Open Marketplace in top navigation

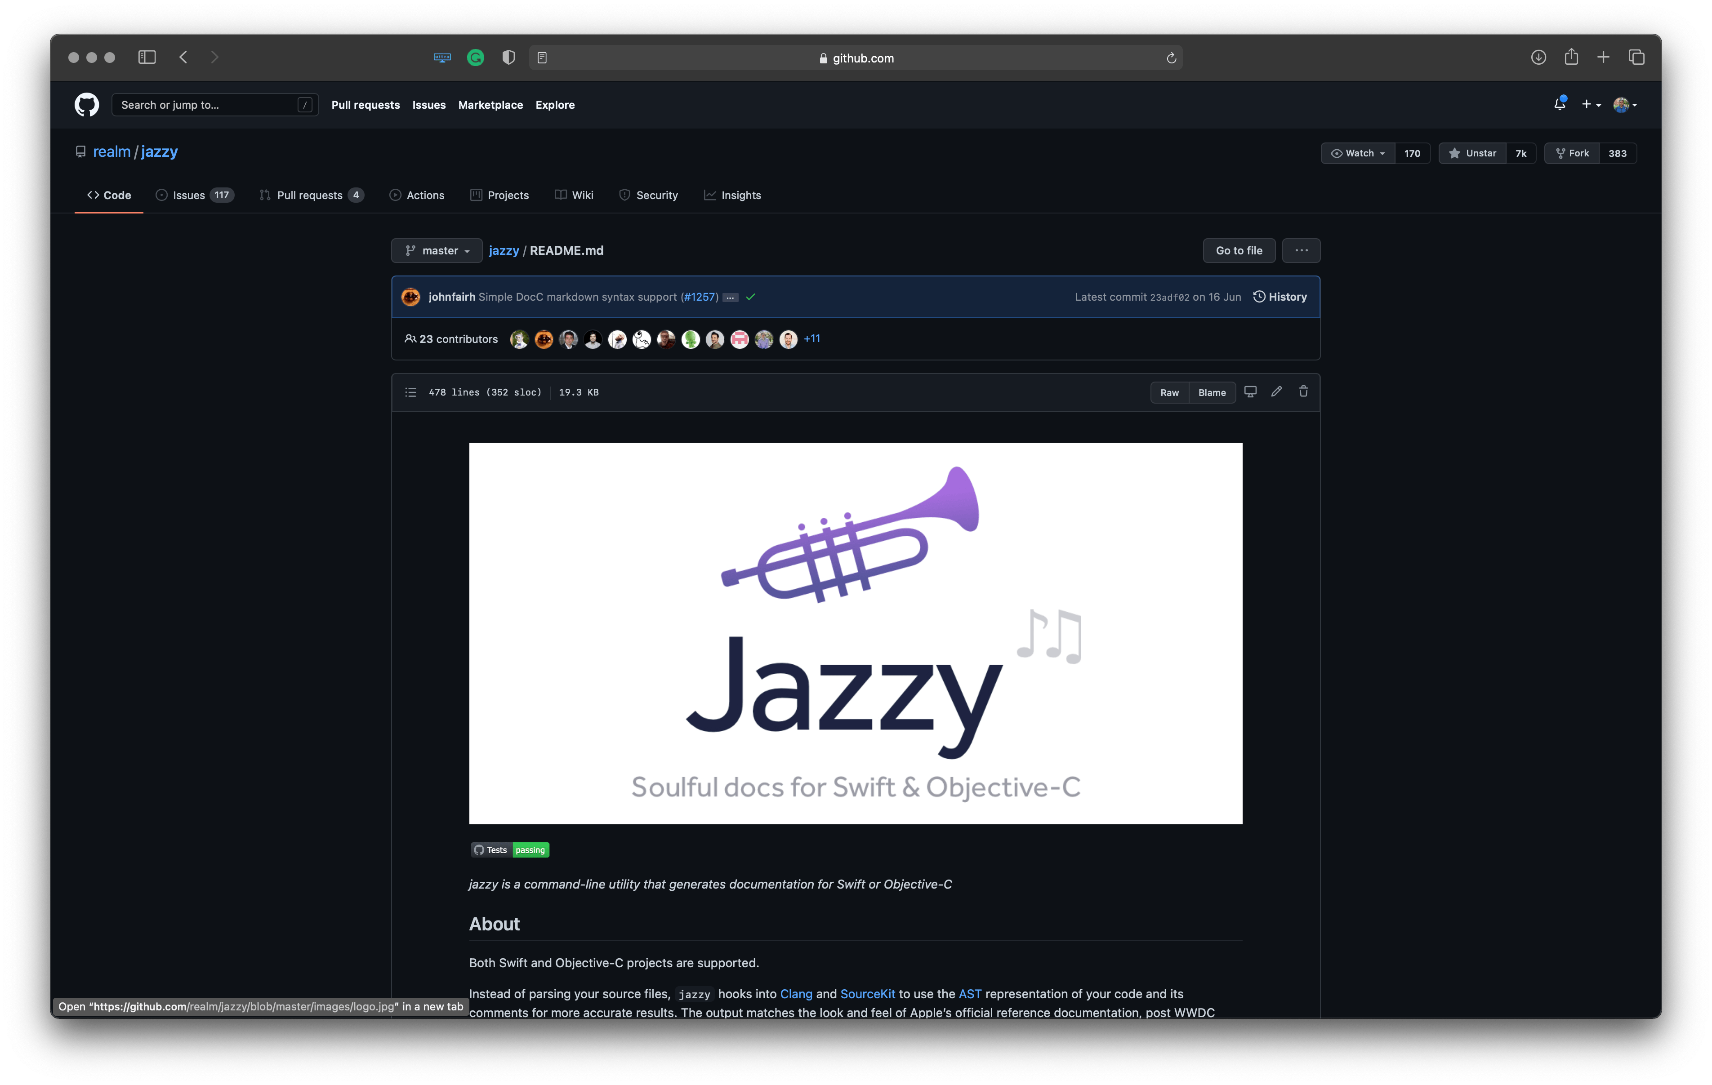(490, 105)
